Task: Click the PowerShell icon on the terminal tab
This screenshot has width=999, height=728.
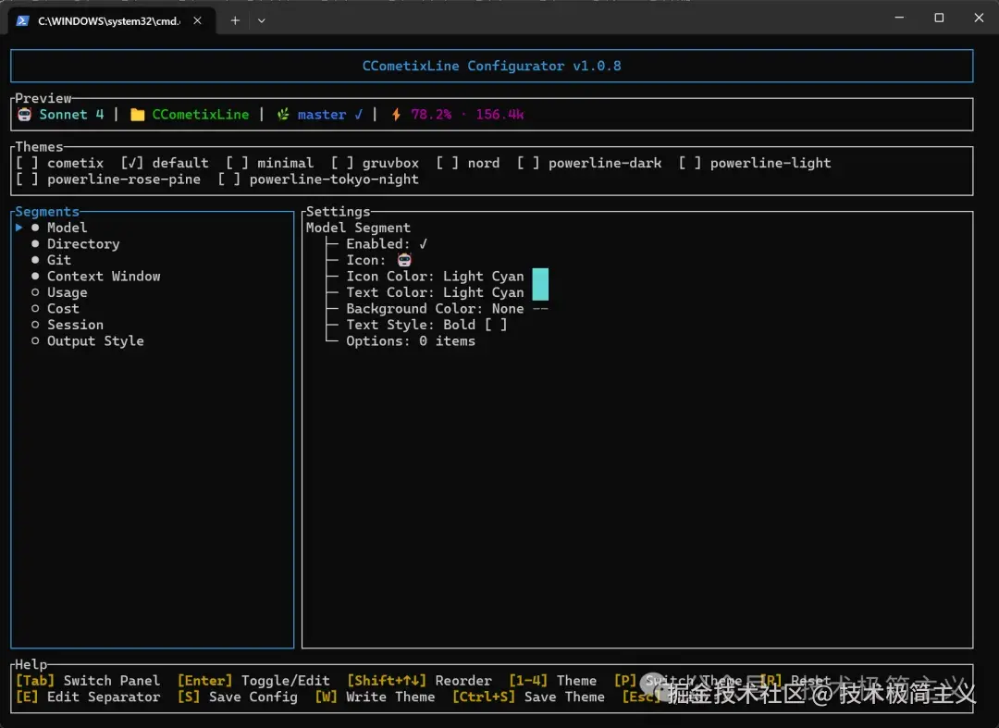Action: 23,20
